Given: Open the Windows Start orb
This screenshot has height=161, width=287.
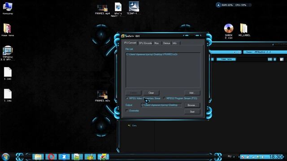Looking at the screenshot, I should pos(5,157).
